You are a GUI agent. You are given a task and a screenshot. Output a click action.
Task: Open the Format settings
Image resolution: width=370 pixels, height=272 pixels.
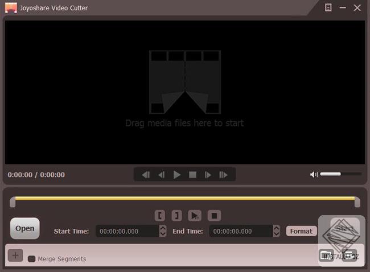point(301,231)
